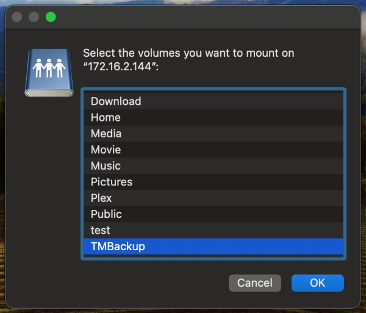366x313 pixels.
Task: Click the highlighted TMBackup volume row
Action: pyautogui.click(x=213, y=246)
